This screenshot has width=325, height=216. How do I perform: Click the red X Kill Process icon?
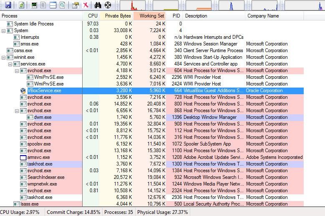pyautogui.click(x=85, y=5)
